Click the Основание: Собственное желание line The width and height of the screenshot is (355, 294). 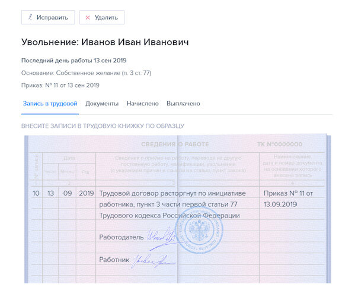click(x=87, y=73)
